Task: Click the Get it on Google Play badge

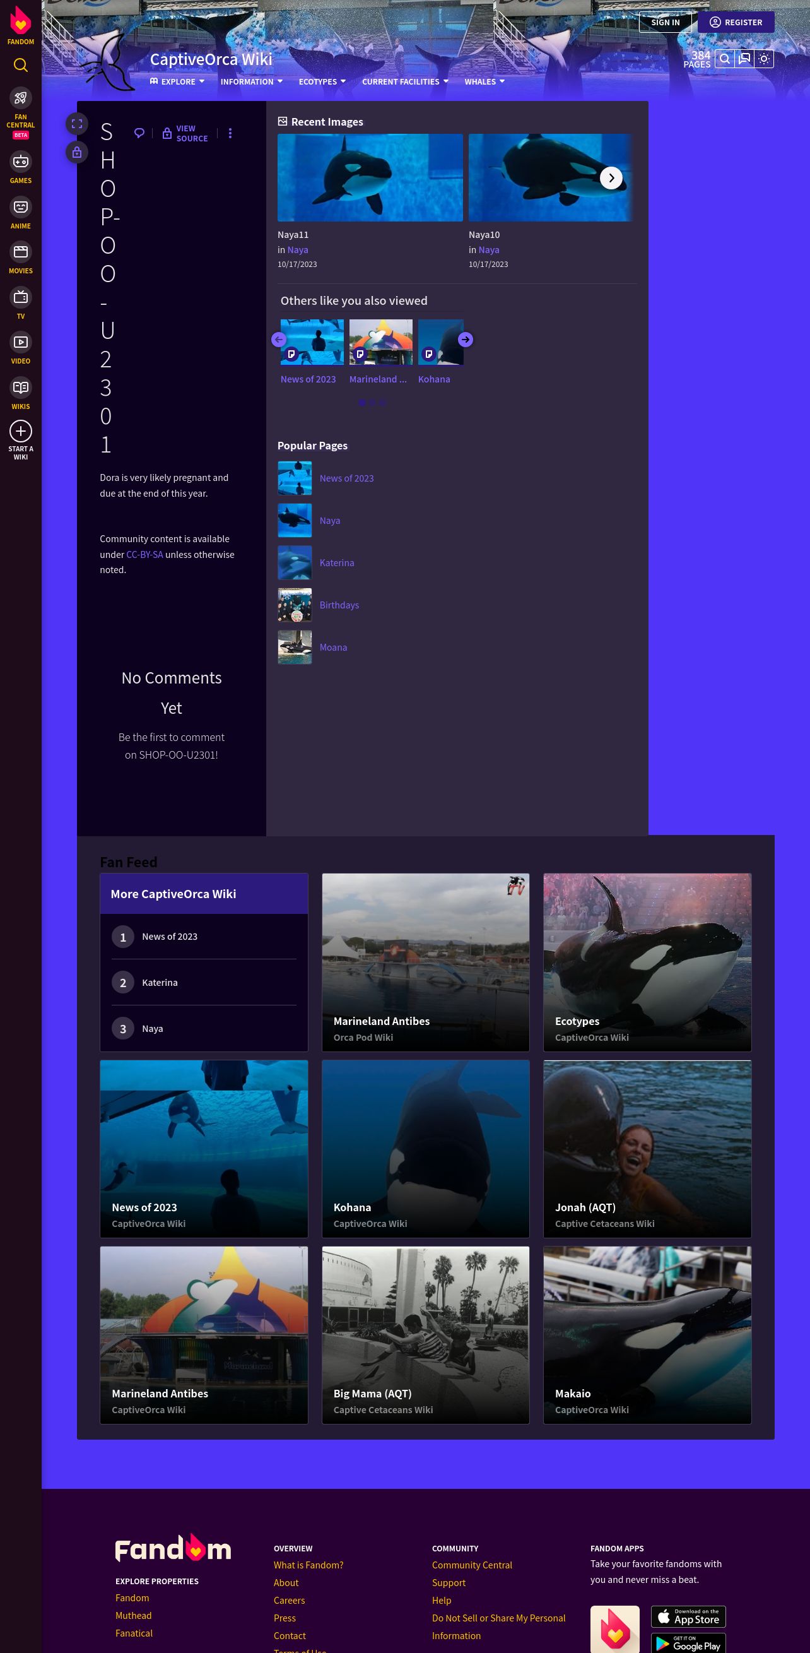Action: [x=688, y=1643]
